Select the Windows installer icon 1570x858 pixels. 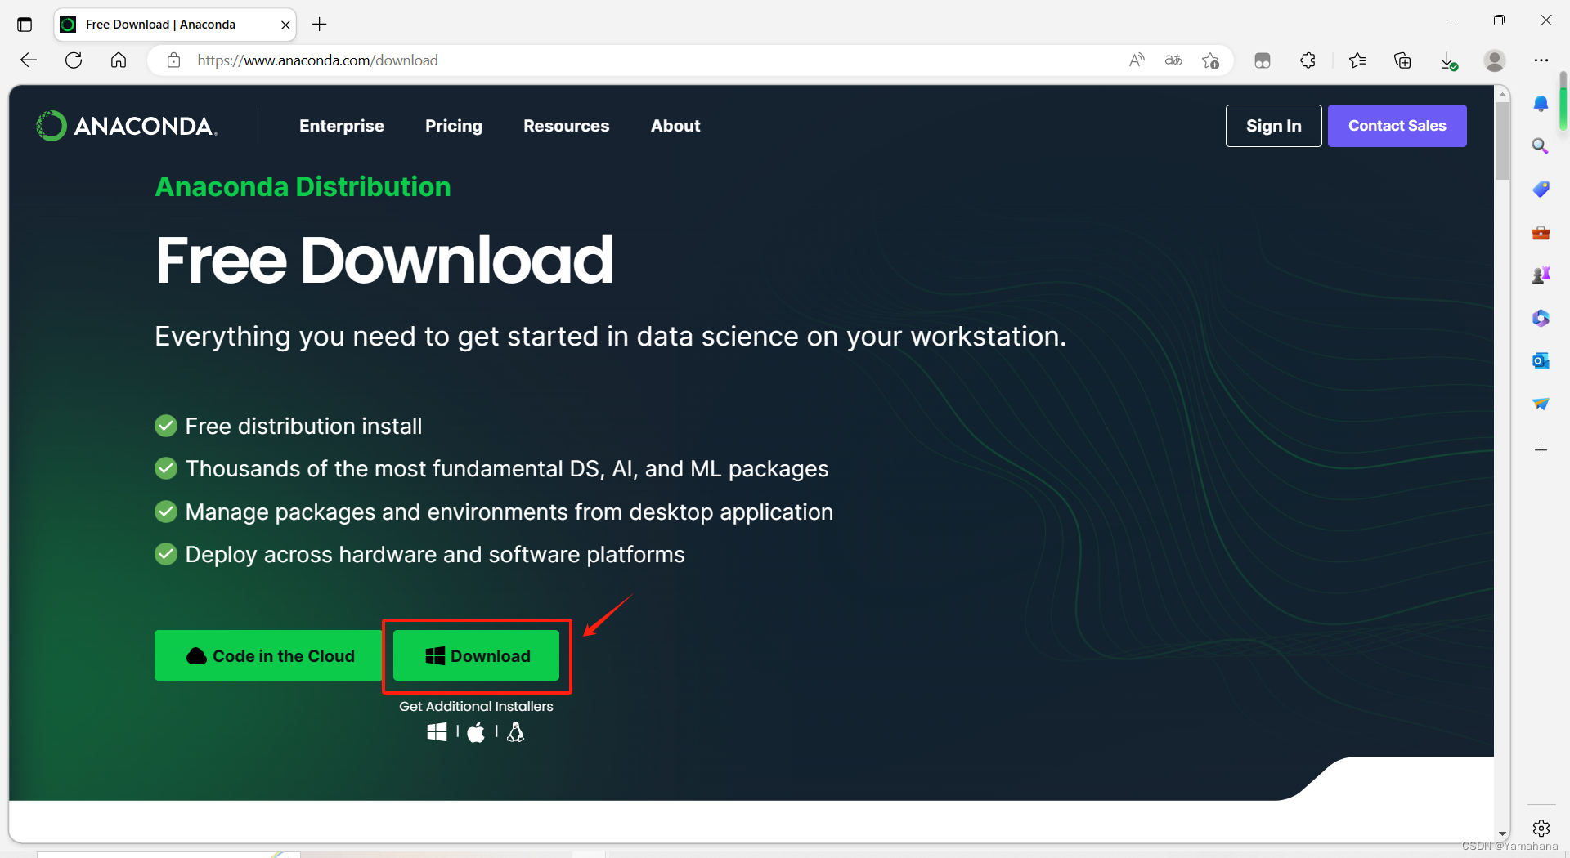(x=437, y=732)
